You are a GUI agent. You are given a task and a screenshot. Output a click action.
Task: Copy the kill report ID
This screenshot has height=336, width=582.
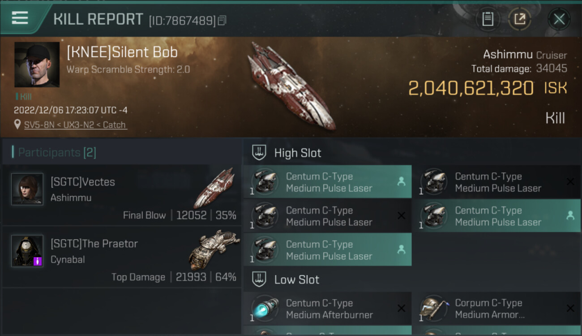pyautogui.click(x=222, y=20)
